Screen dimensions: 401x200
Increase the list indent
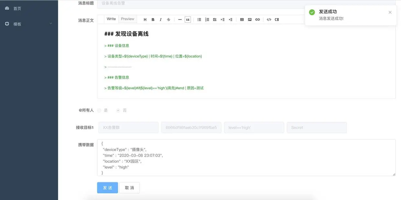pyautogui.click(x=222, y=20)
